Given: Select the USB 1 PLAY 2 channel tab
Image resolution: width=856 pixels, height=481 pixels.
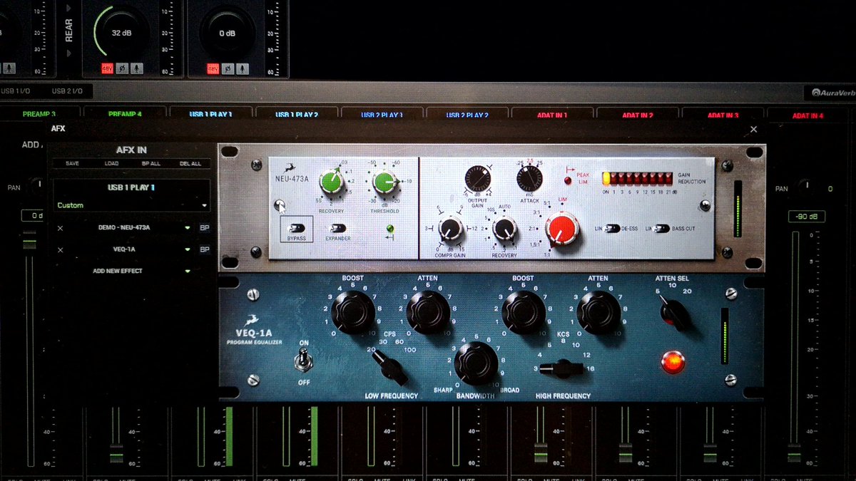Looking at the screenshot, I should pyautogui.click(x=297, y=114).
